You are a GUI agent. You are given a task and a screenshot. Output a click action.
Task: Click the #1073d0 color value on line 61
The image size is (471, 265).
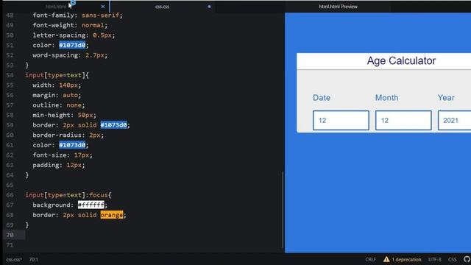72,145
